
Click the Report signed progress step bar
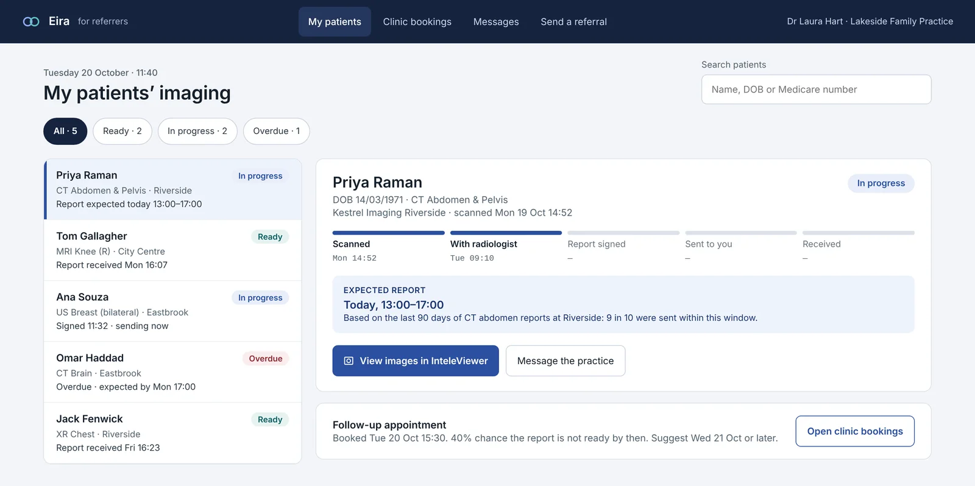pyautogui.click(x=623, y=233)
